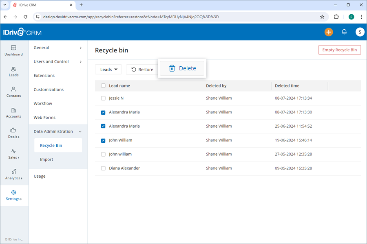Screen dimensions: 367x244
Task: Click the orange plus icon in the header
Action: pyautogui.click(x=329, y=32)
